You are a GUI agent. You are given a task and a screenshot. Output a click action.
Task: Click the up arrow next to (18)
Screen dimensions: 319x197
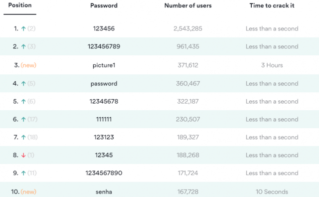coord(23,137)
